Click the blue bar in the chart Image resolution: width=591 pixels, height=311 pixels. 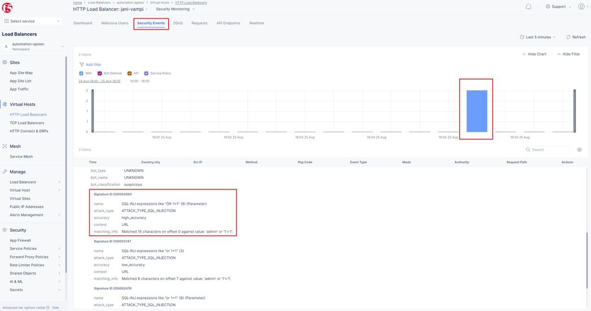[476, 111]
